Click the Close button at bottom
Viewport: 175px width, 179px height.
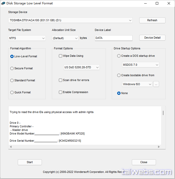click(x=144, y=162)
